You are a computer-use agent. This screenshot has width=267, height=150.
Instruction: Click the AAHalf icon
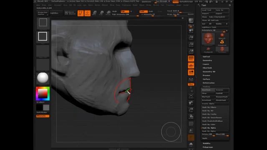[x=191, y=52]
